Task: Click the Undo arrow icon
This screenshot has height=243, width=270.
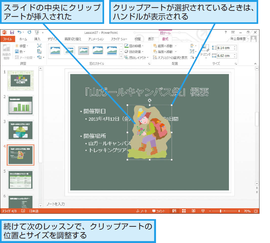Action: tap(19, 32)
